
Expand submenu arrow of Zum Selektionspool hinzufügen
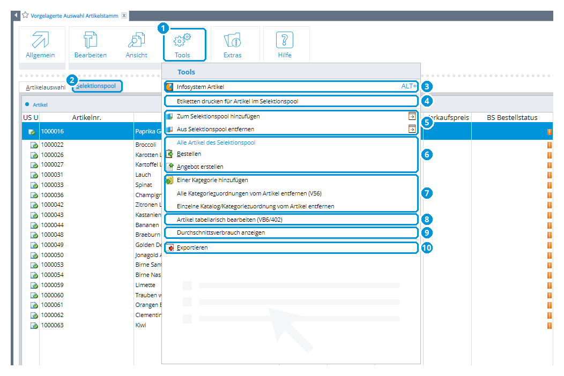412,116
